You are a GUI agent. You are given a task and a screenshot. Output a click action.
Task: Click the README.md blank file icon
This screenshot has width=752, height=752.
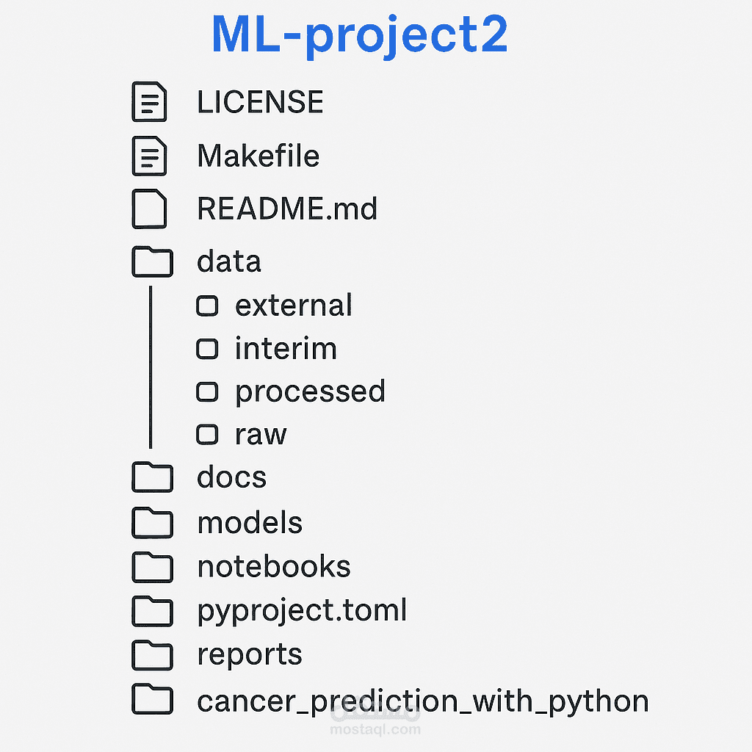149,209
